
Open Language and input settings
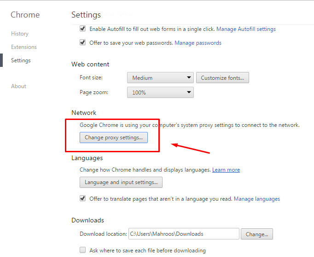click(x=121, y=182)
